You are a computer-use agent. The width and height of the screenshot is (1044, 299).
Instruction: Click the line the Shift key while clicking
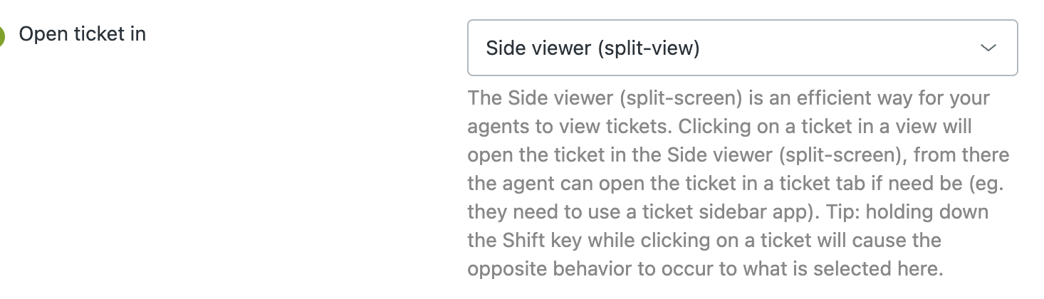[x=704, y=241]
